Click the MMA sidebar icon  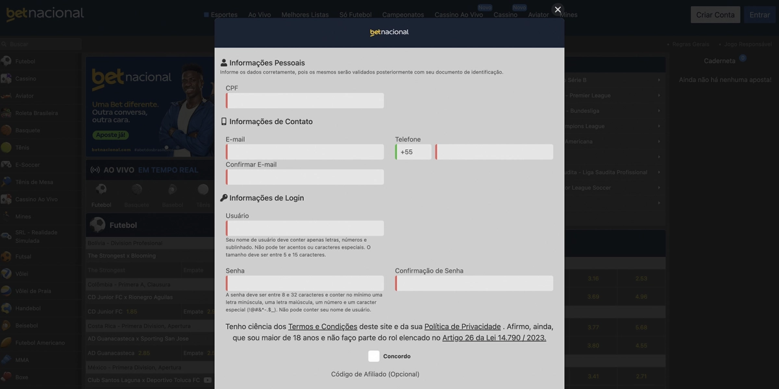click(x=6, y=360)
